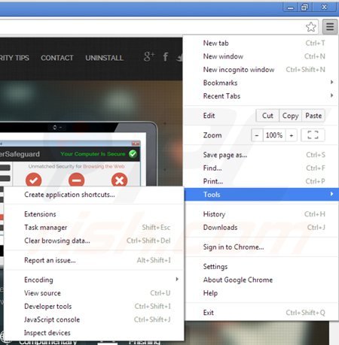Click the Cut button
Image resolution: width=339 pixels, height=345 pixels.
click(x=267, y=116)
